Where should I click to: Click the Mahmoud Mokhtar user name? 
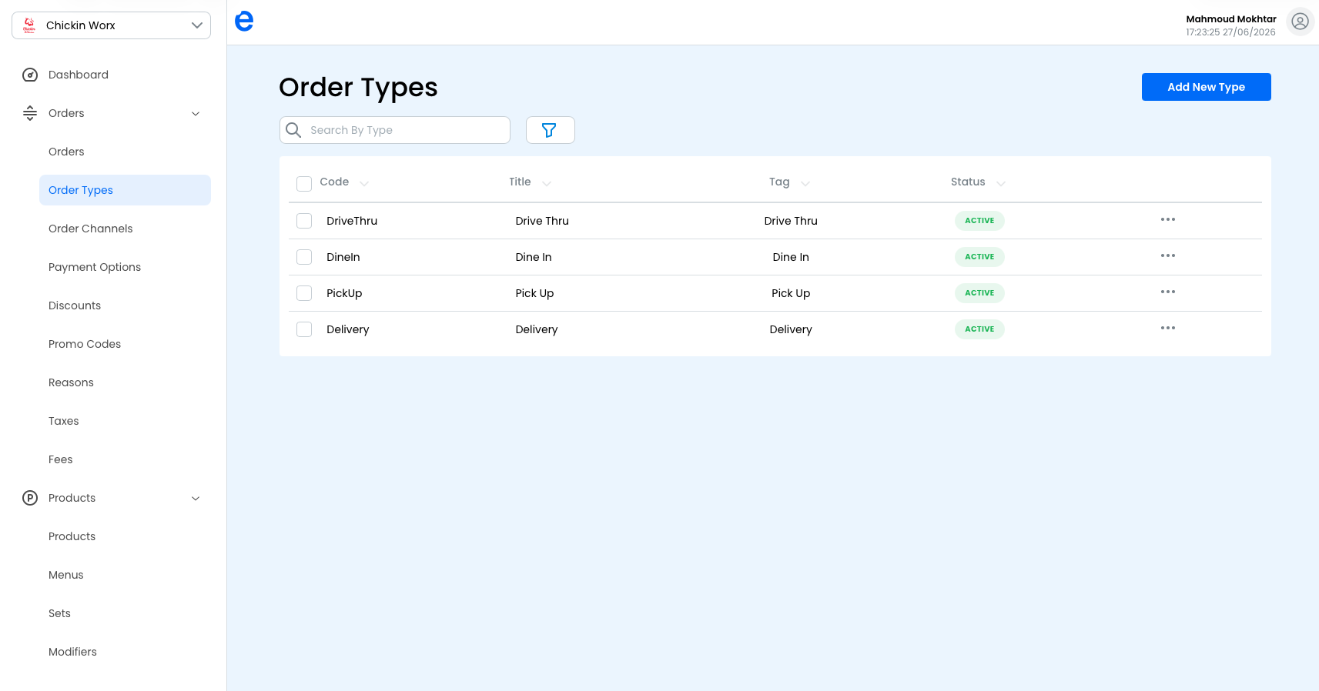[x=1231, y=19]
